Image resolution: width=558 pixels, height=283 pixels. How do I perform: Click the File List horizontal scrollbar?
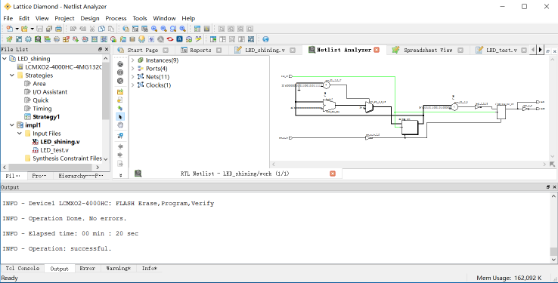pyautogui.click(x=51, y=167)
